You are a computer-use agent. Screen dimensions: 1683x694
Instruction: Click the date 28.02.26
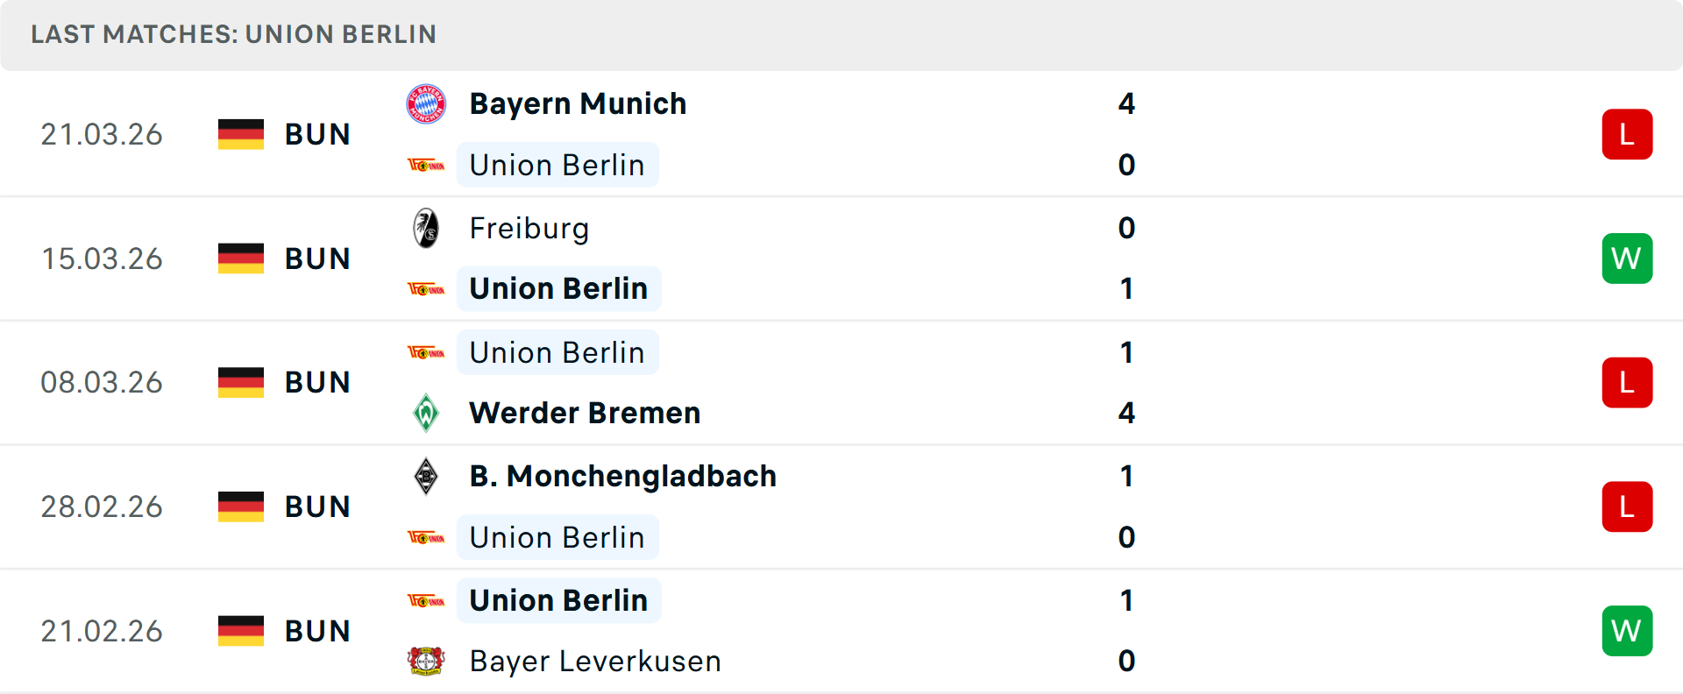102,506
